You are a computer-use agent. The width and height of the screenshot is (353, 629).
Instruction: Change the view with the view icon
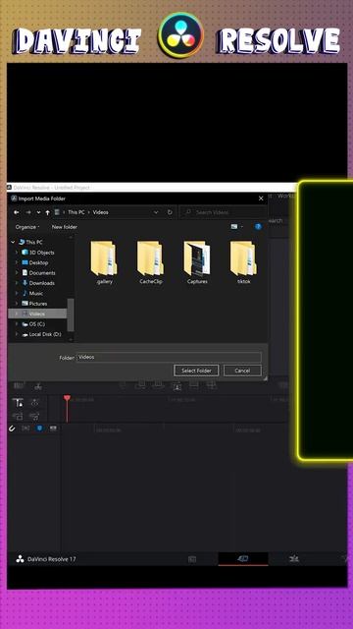point(234,227)
